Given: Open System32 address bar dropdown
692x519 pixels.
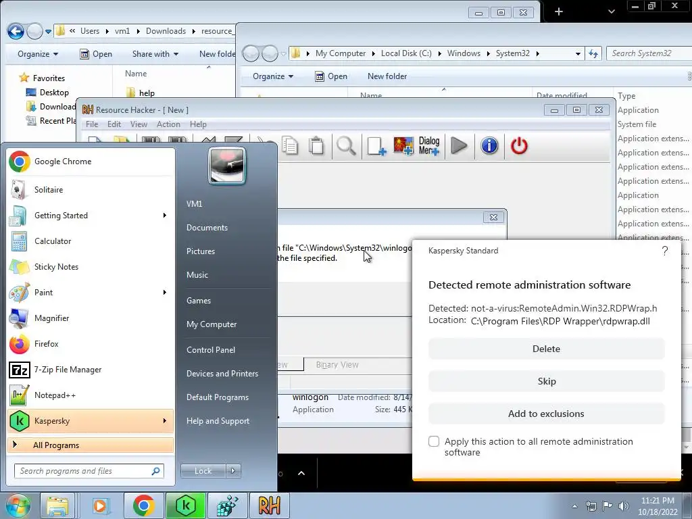Looking at the screenshot, I should click(578, 54).
